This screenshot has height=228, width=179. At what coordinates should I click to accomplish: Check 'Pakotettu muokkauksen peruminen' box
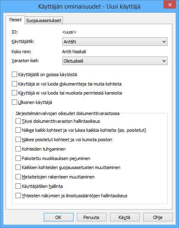coord(18,158)
